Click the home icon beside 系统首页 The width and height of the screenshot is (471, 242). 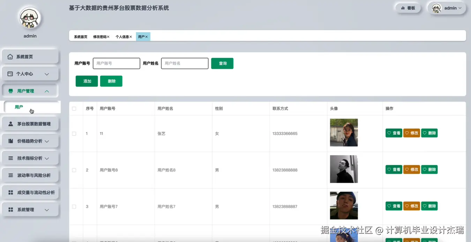pyautogui.click(x=10, y=57)
